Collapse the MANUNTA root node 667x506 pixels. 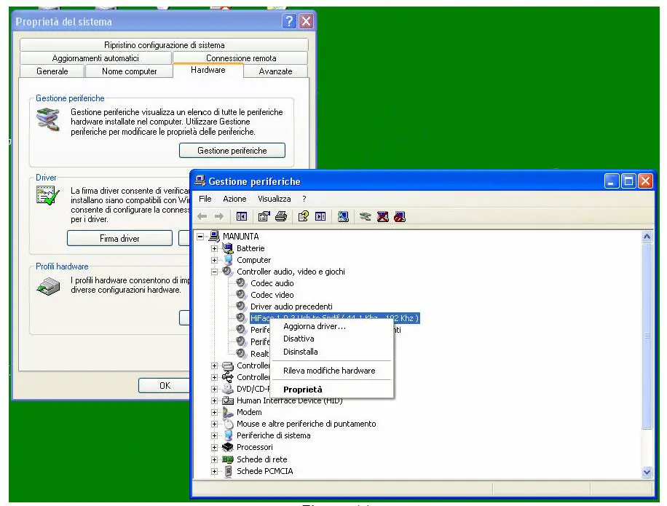point(200,236)
